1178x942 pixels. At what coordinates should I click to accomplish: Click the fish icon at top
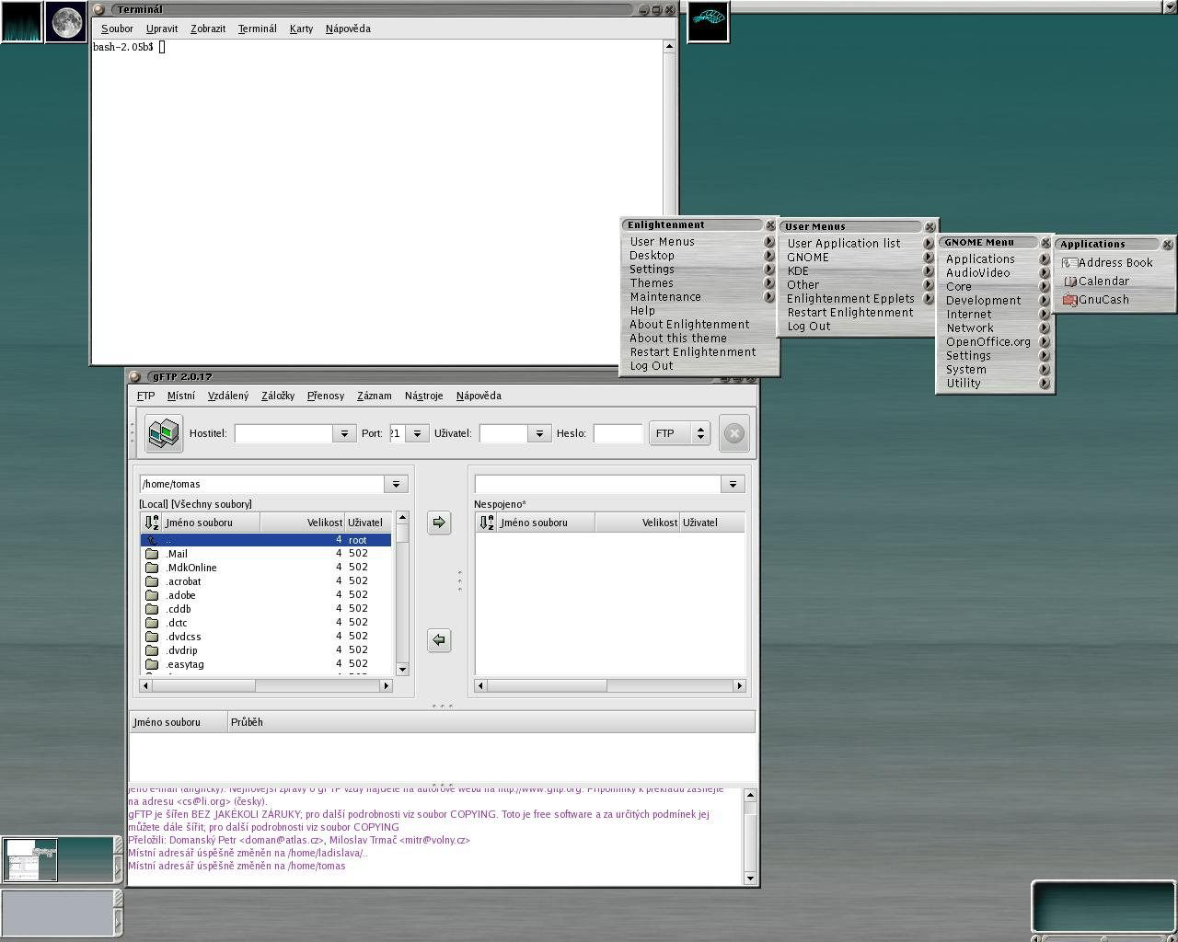[708, 21]
